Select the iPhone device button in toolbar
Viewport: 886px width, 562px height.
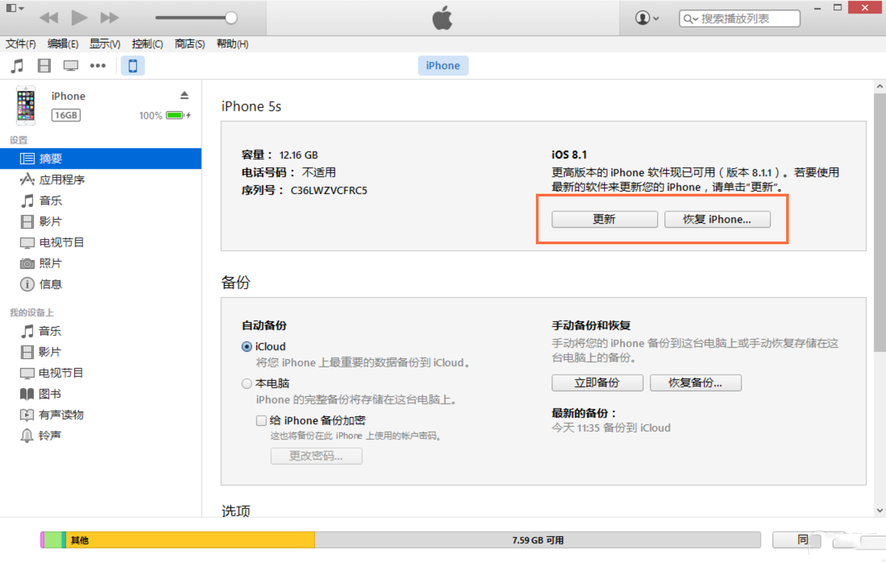[133, 66]
